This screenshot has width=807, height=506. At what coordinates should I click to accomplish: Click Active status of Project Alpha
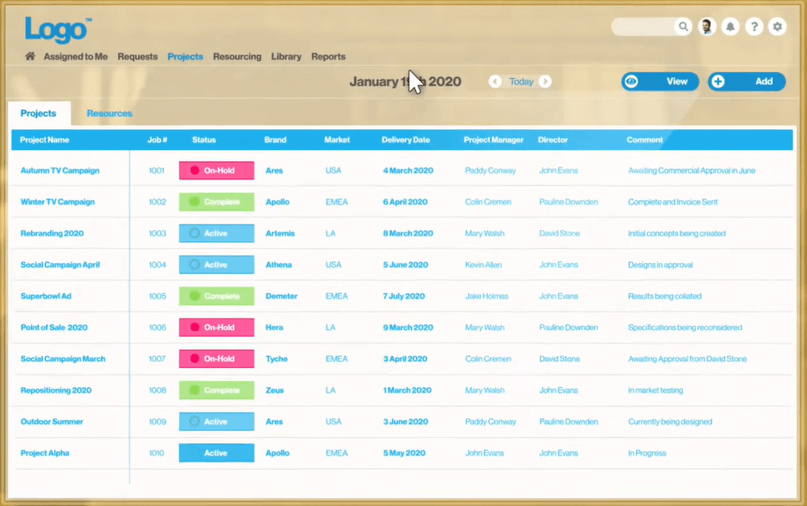click(x=216, y=453)
